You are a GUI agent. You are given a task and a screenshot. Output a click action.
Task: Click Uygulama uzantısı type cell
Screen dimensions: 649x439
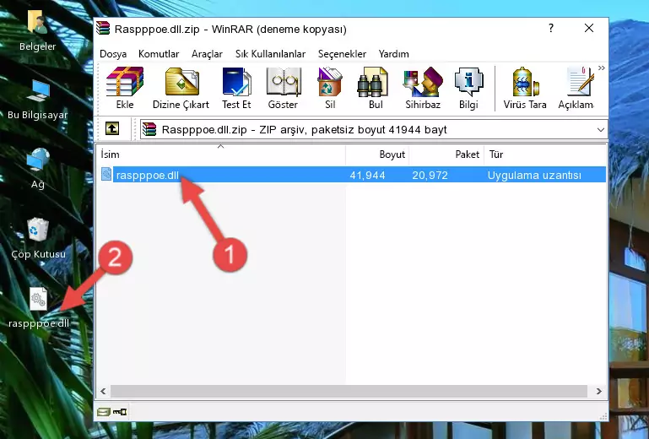[534, 176]
